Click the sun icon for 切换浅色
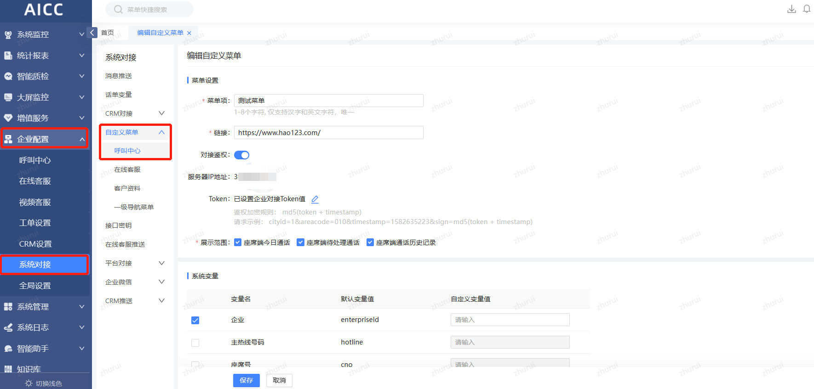The width and height of the screenshot is (814, 389). click(29, 383)
